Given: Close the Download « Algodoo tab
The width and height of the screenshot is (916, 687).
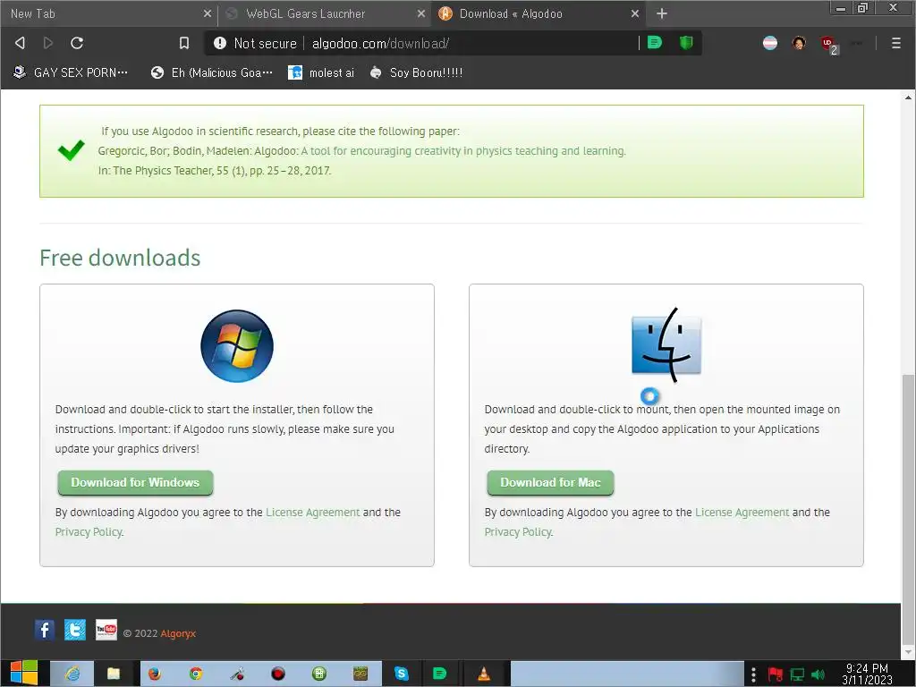Looking at the screenshot, I should 635,13.
